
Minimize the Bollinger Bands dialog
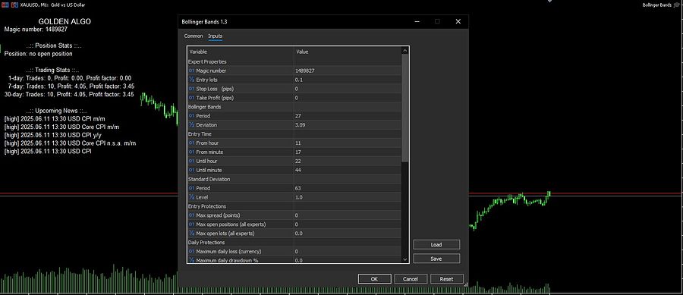coord(417,21)
